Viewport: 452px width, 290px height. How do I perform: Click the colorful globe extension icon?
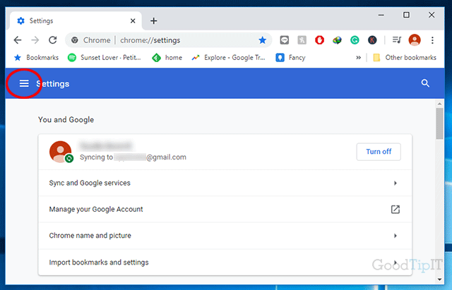(337, 40)
